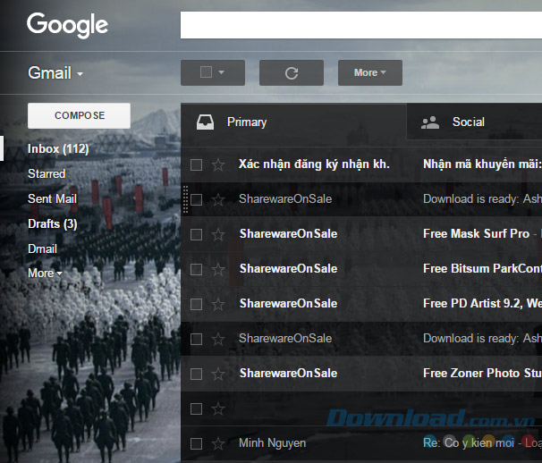
Task: Star the first Download is ready email
Action: point(218,199)
